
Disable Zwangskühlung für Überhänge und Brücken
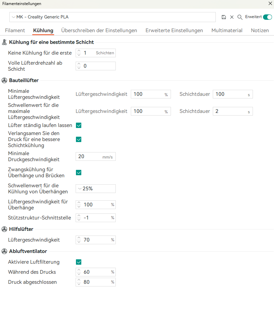[79, 173]
